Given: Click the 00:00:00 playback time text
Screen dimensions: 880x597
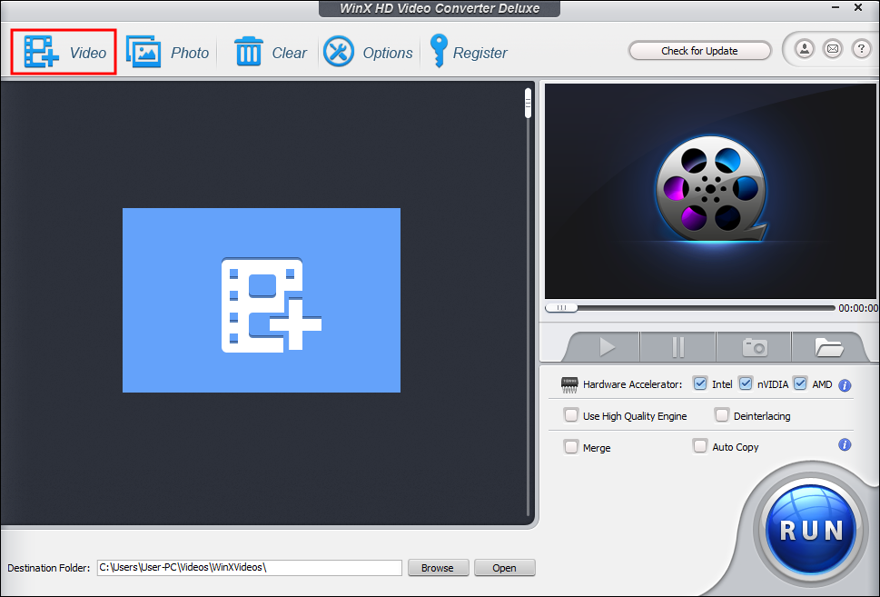Looking at the screenshot, I should (857, 308).
